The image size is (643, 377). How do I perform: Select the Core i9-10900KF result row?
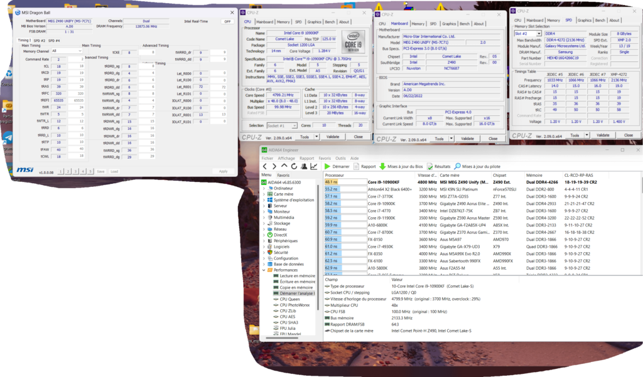click(x=482, y=182)
